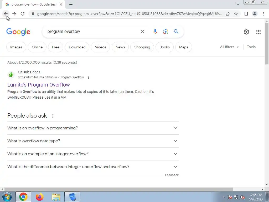Click the vertical scrollbar down arrow
The image size is (269, 202).
pyautogui.click(x=267, y=185)
